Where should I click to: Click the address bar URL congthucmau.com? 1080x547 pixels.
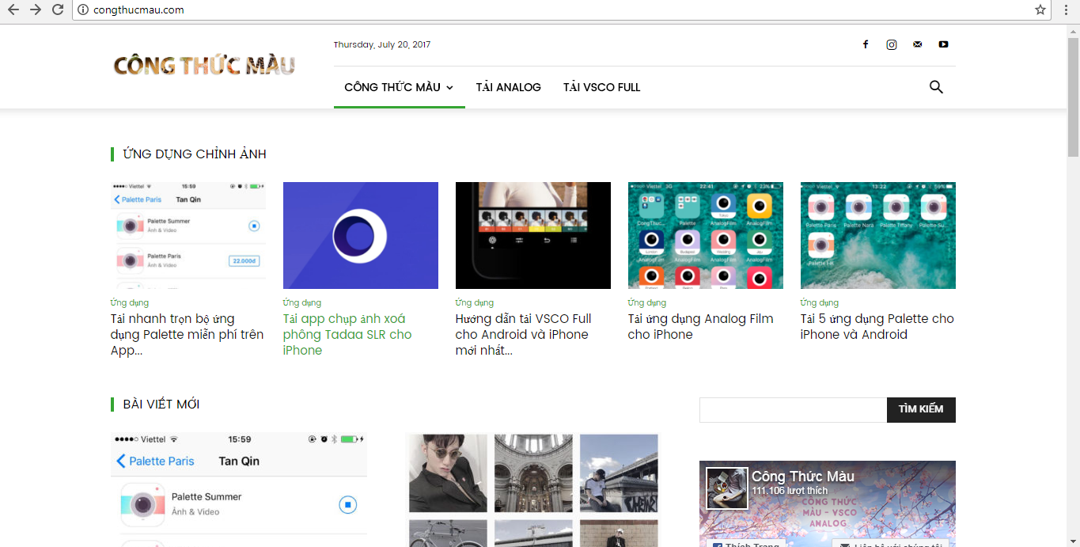click(x=138, y=9)
